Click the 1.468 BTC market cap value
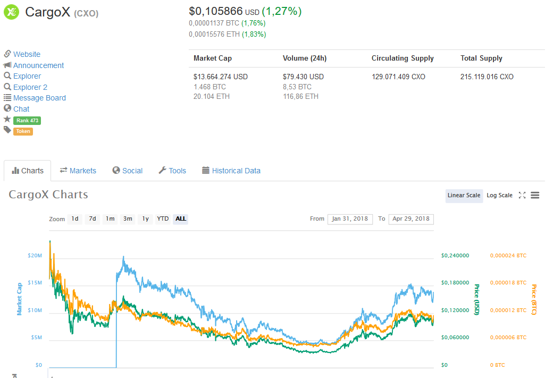 tap(210, 87)
